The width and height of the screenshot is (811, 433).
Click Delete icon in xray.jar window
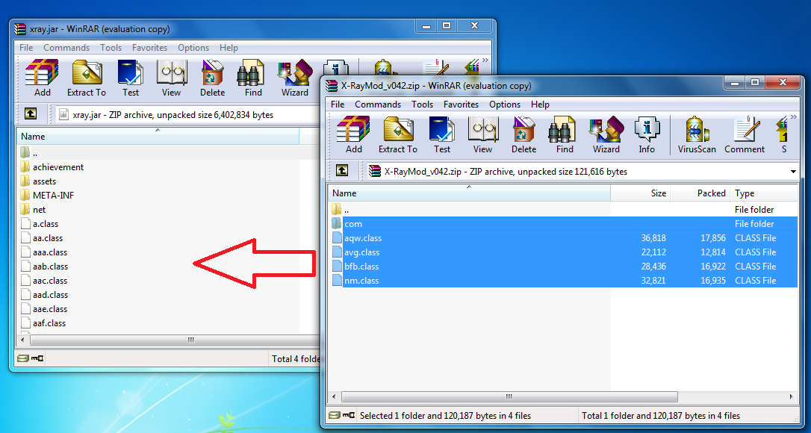click(212, 78)
